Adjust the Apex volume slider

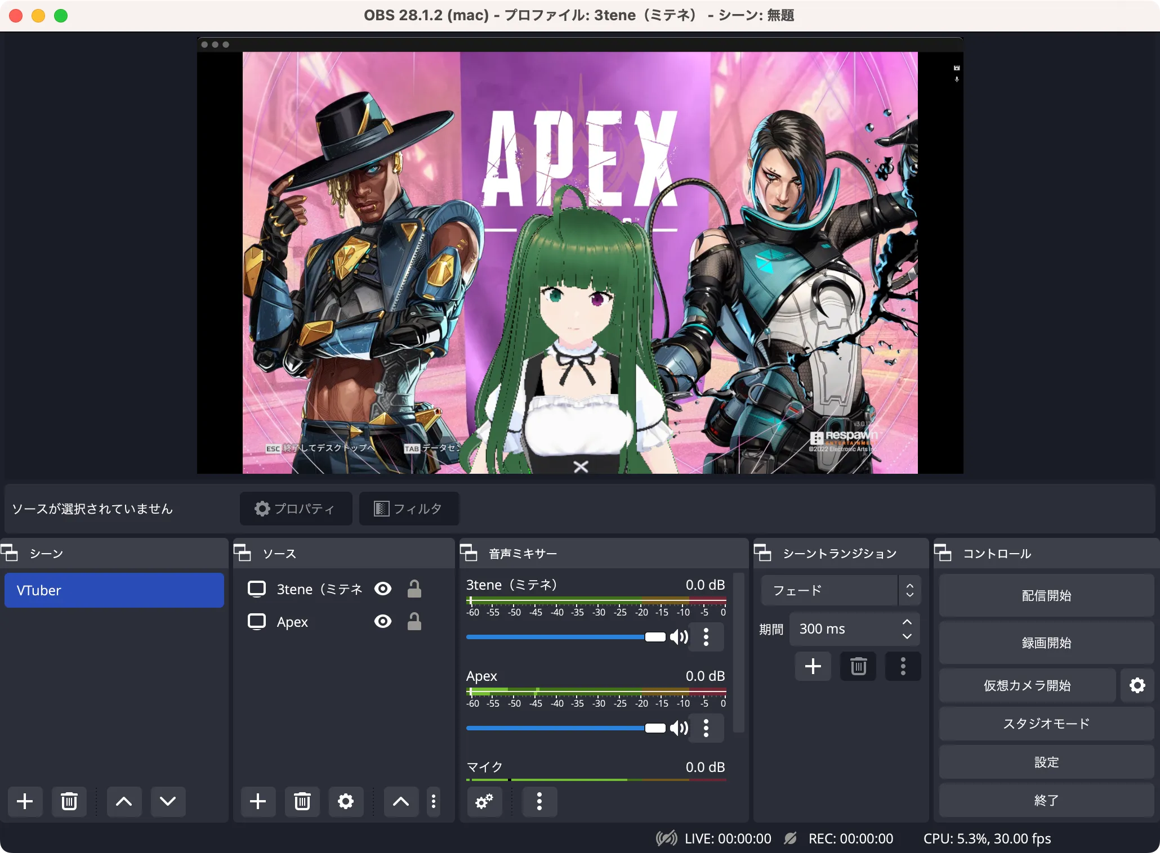[x=566, y=728]
